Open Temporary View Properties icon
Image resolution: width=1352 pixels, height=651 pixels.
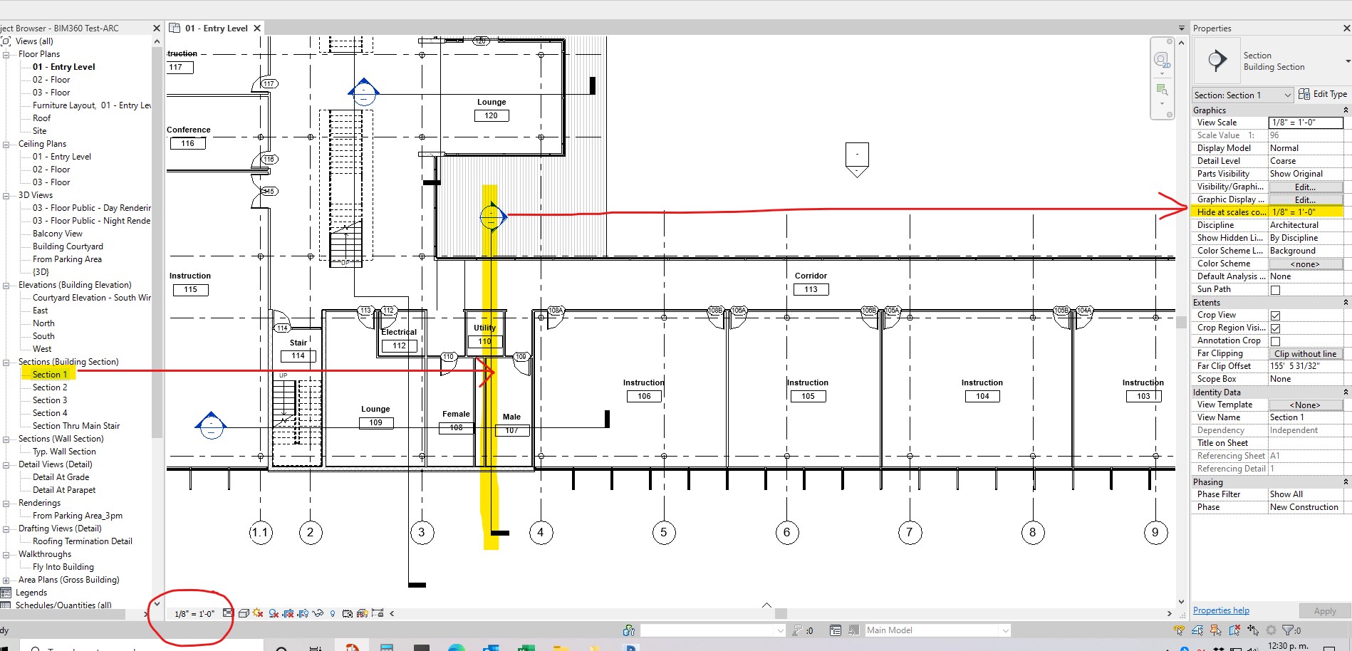click(348, 613)
